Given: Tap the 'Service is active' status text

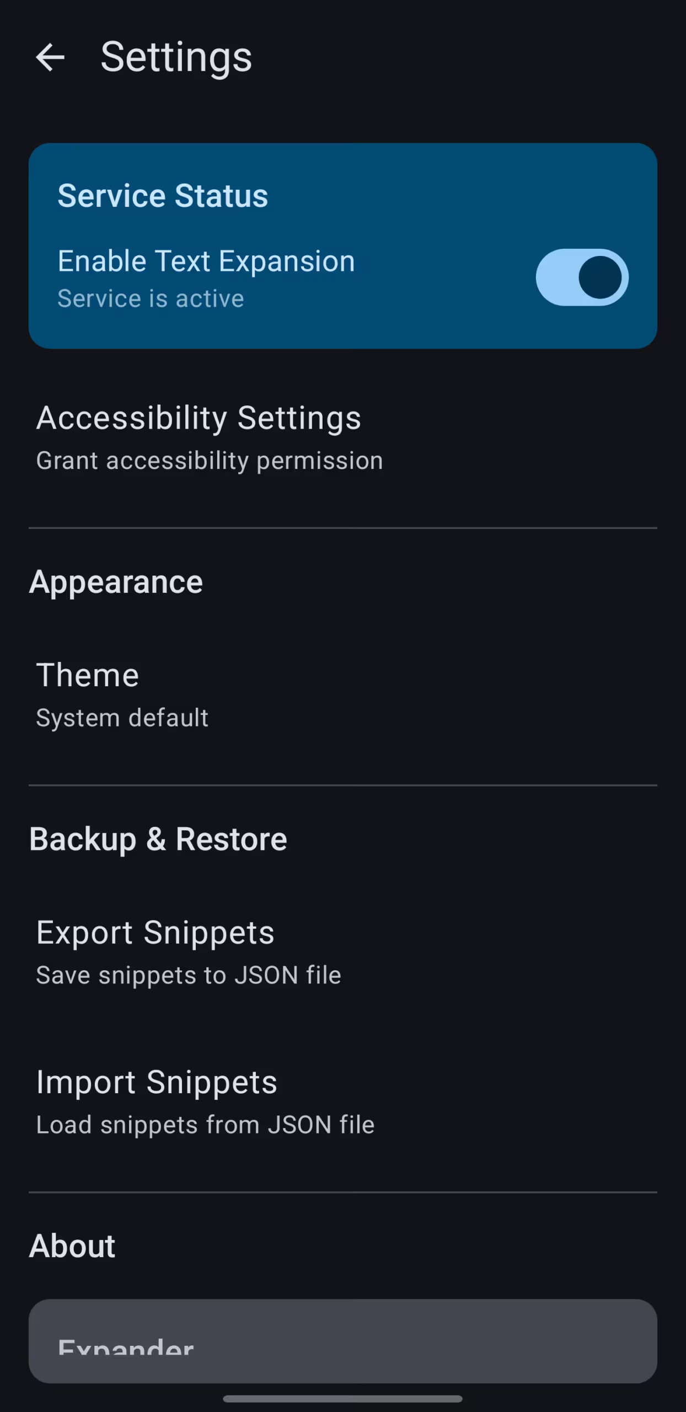Looking at the screenshot, I should [151, 299].
